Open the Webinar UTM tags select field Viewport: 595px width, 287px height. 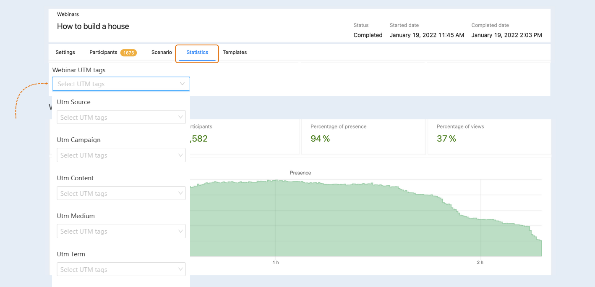[121, 84]
